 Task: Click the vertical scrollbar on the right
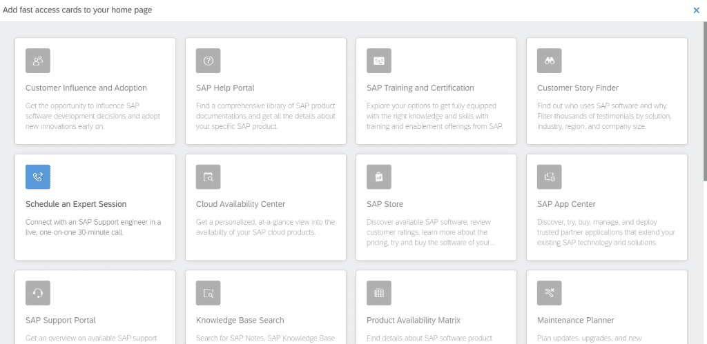pyautogui.click(x=704, y=97)
